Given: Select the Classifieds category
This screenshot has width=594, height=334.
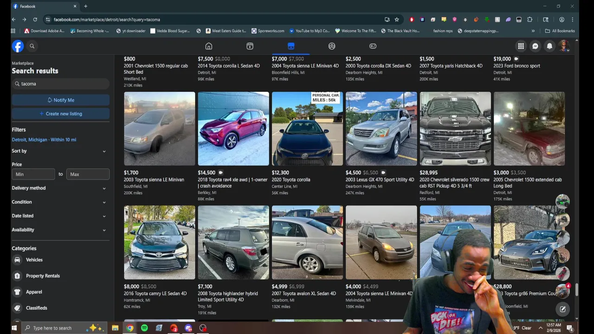Looking at the screenshot, I should [61, 308].
